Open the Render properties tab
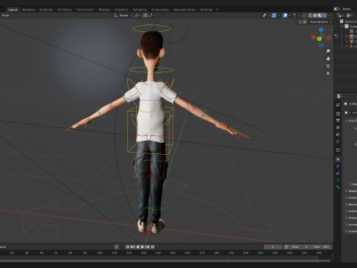357x268 pixels. [338, 113]
